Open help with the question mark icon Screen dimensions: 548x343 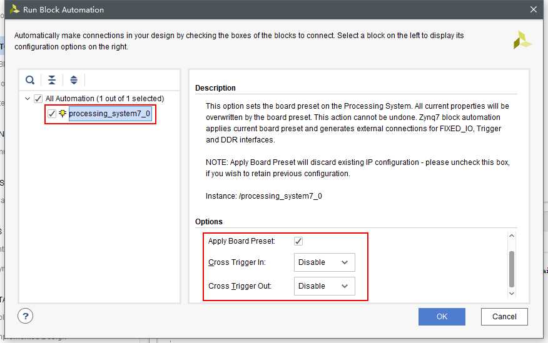(x=25, y=316)
